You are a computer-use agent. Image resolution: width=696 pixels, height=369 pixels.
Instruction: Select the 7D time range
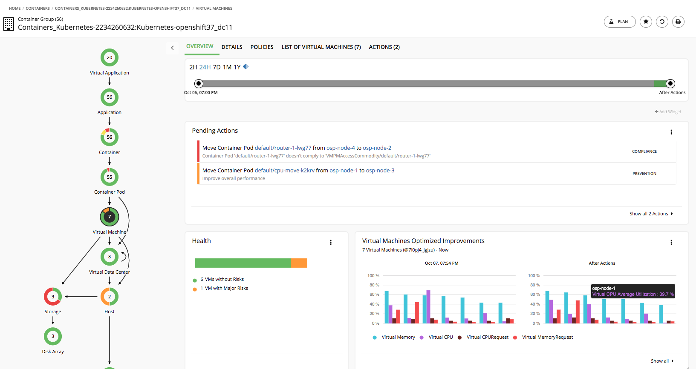pyautogui.click(x=217, y=67)
